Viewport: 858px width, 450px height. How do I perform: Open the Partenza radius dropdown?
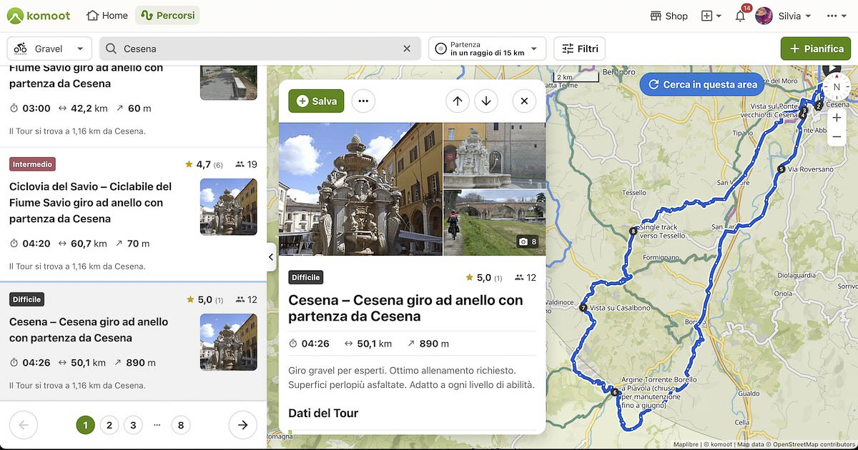pyautogui.click(x=487, y=49)
